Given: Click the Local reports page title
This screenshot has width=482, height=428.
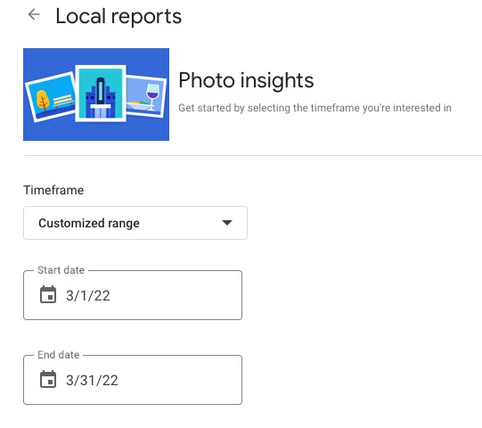Looking at the screenshot, I should [x=118, y=16].
